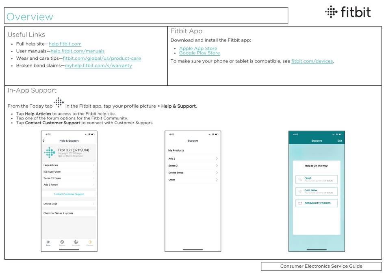386x273 pixels.
Task: Open the help.fitbit.com/manuals link
Action: 78,51
